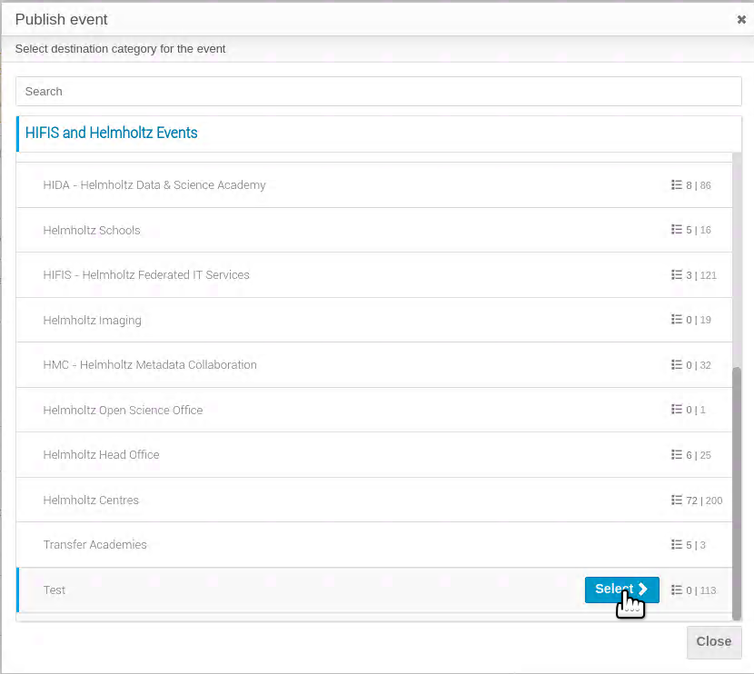Open the HIFIS and Helmholtz Events heading
Image resolution: width=754 pixels, height=674 pixels.
[x=111, y=133]
